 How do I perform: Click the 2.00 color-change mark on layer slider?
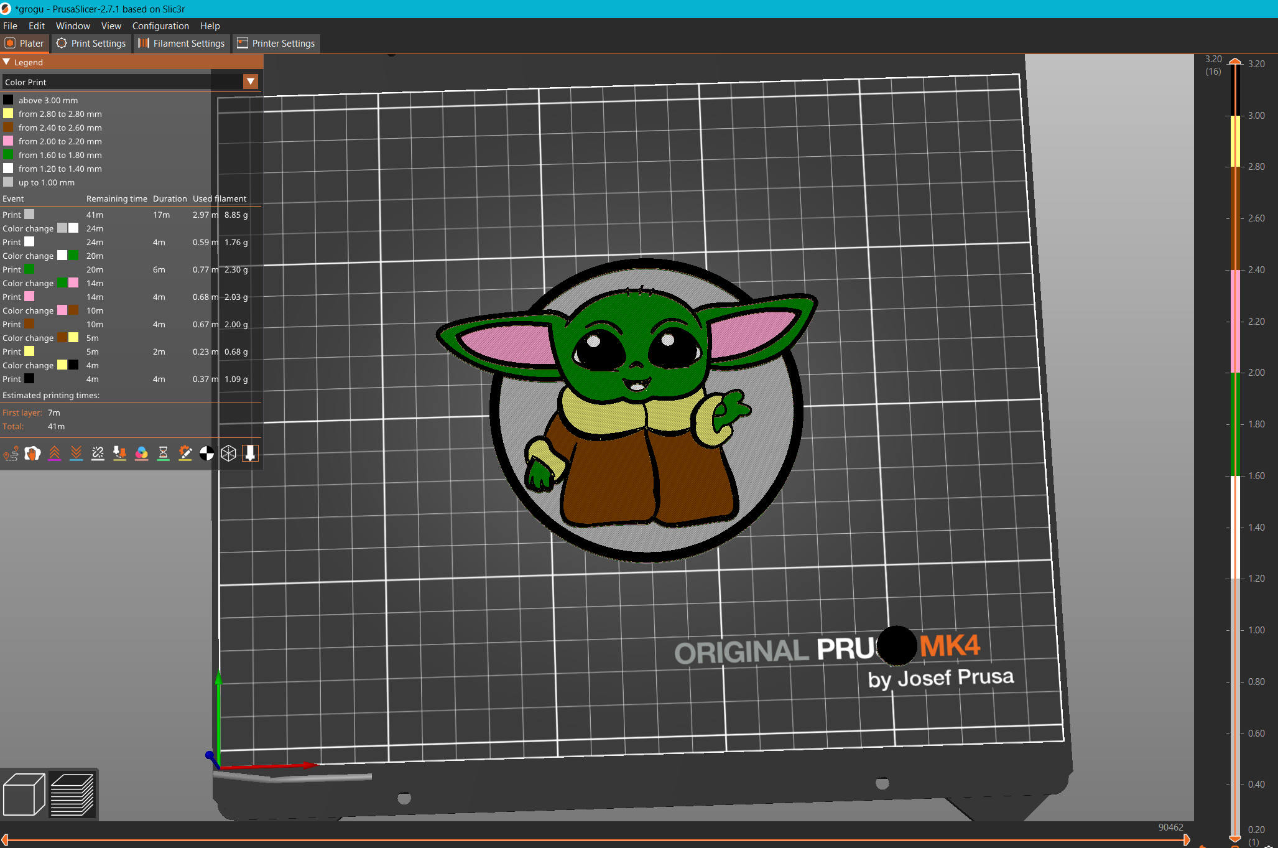(1236, 373)
